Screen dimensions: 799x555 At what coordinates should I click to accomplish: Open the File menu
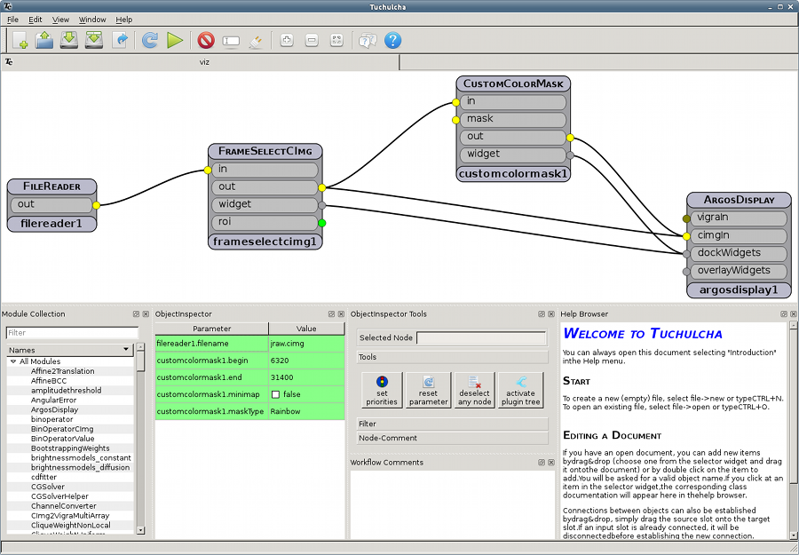tap(12, 20)
